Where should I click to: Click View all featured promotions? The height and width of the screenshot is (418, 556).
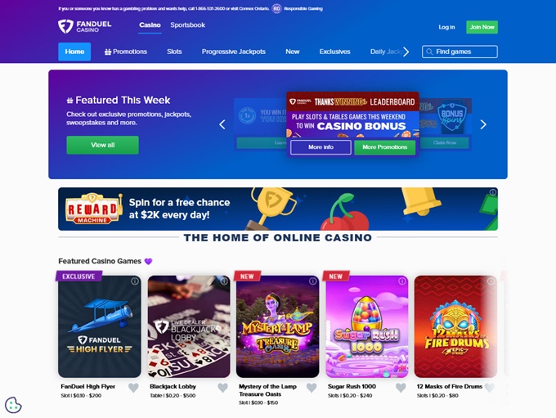point(103,145)
